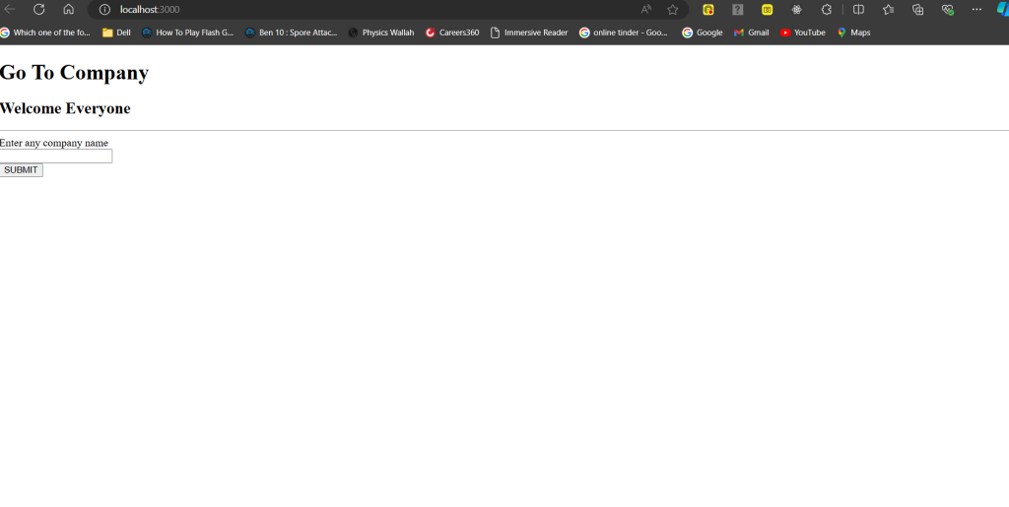Open the YouTube bookmark
Image resolution: width=1009 pixels, height=507 pixels.
(x=802, y=32)
